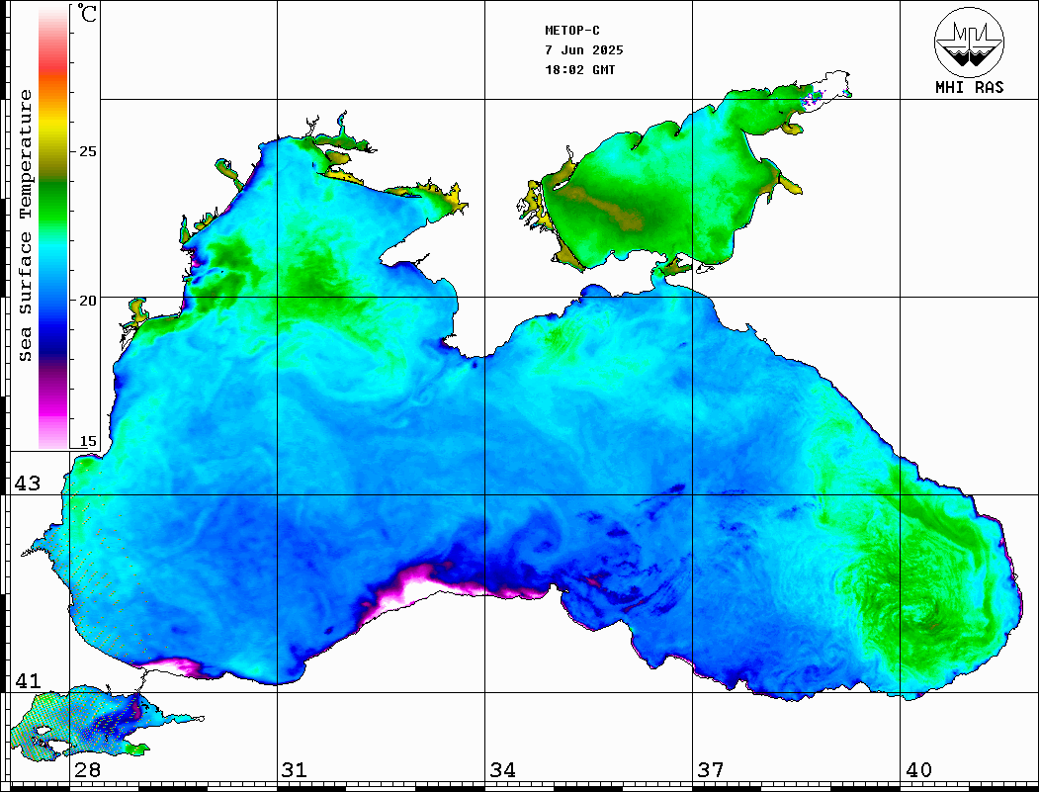This screenshot has height=792, width=1039.
Task: Click the latitude label '41'
Action: pos(27,681)
